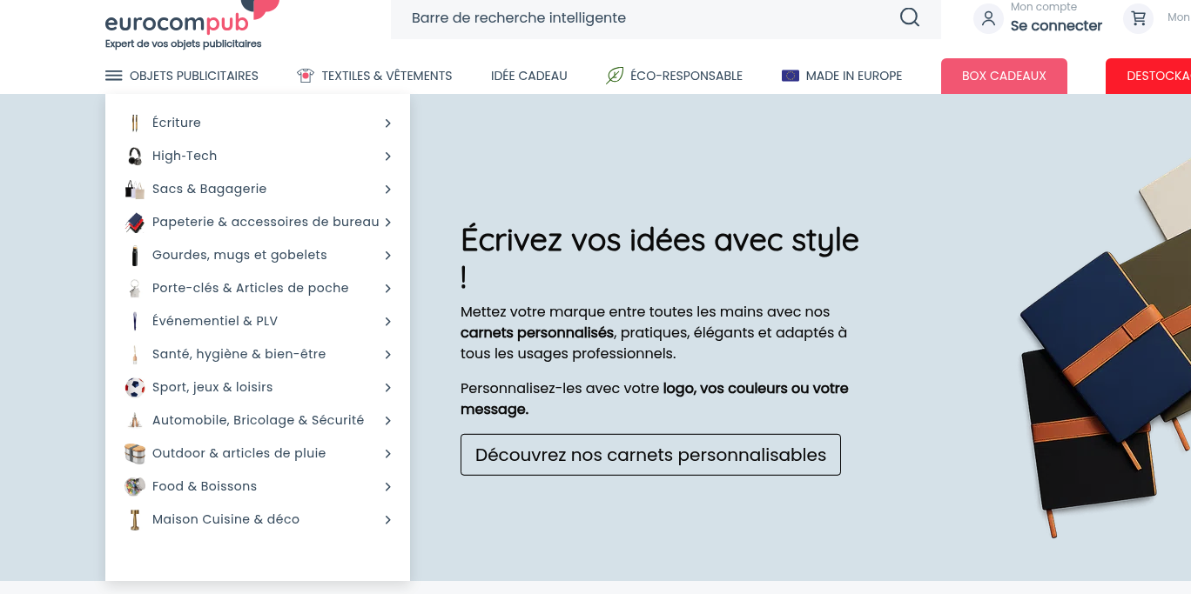The image size is (1191, 594).
Task: Click the Destockage red button
Action: 1148,76
